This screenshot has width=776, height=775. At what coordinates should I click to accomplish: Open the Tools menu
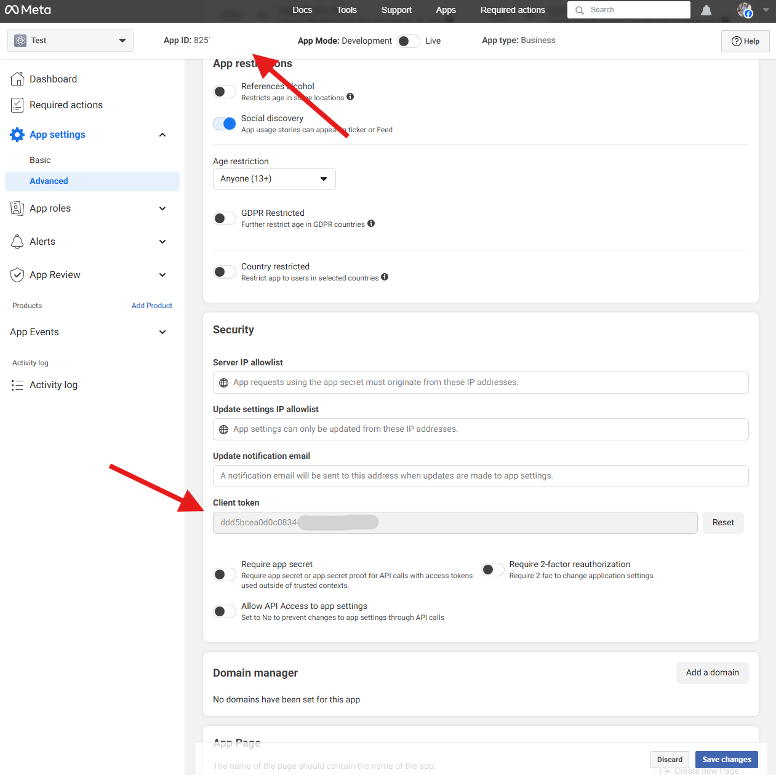coord(346,10)
